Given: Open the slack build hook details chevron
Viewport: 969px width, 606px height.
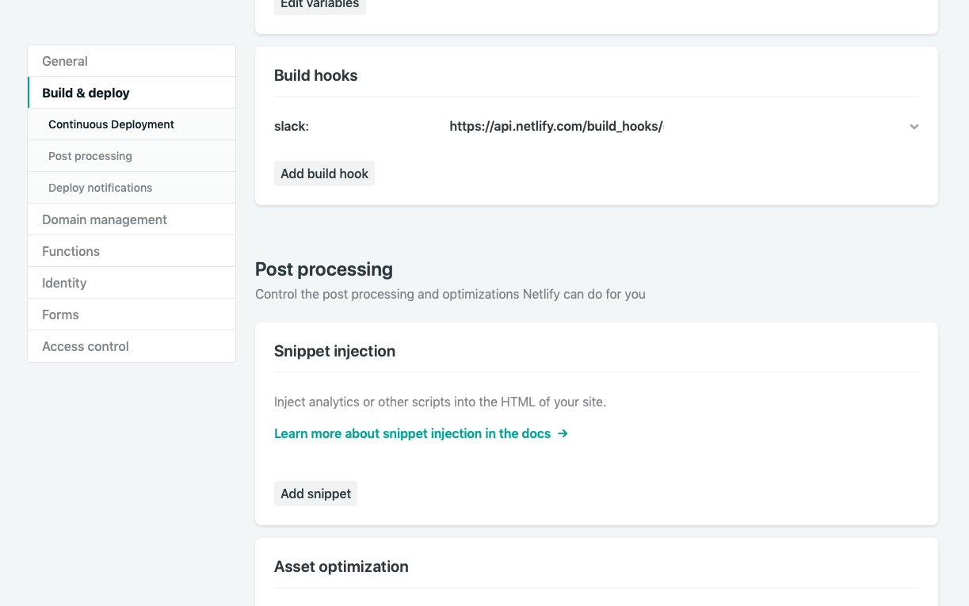Looking at the screenshot, I should [x=914, y=126].
